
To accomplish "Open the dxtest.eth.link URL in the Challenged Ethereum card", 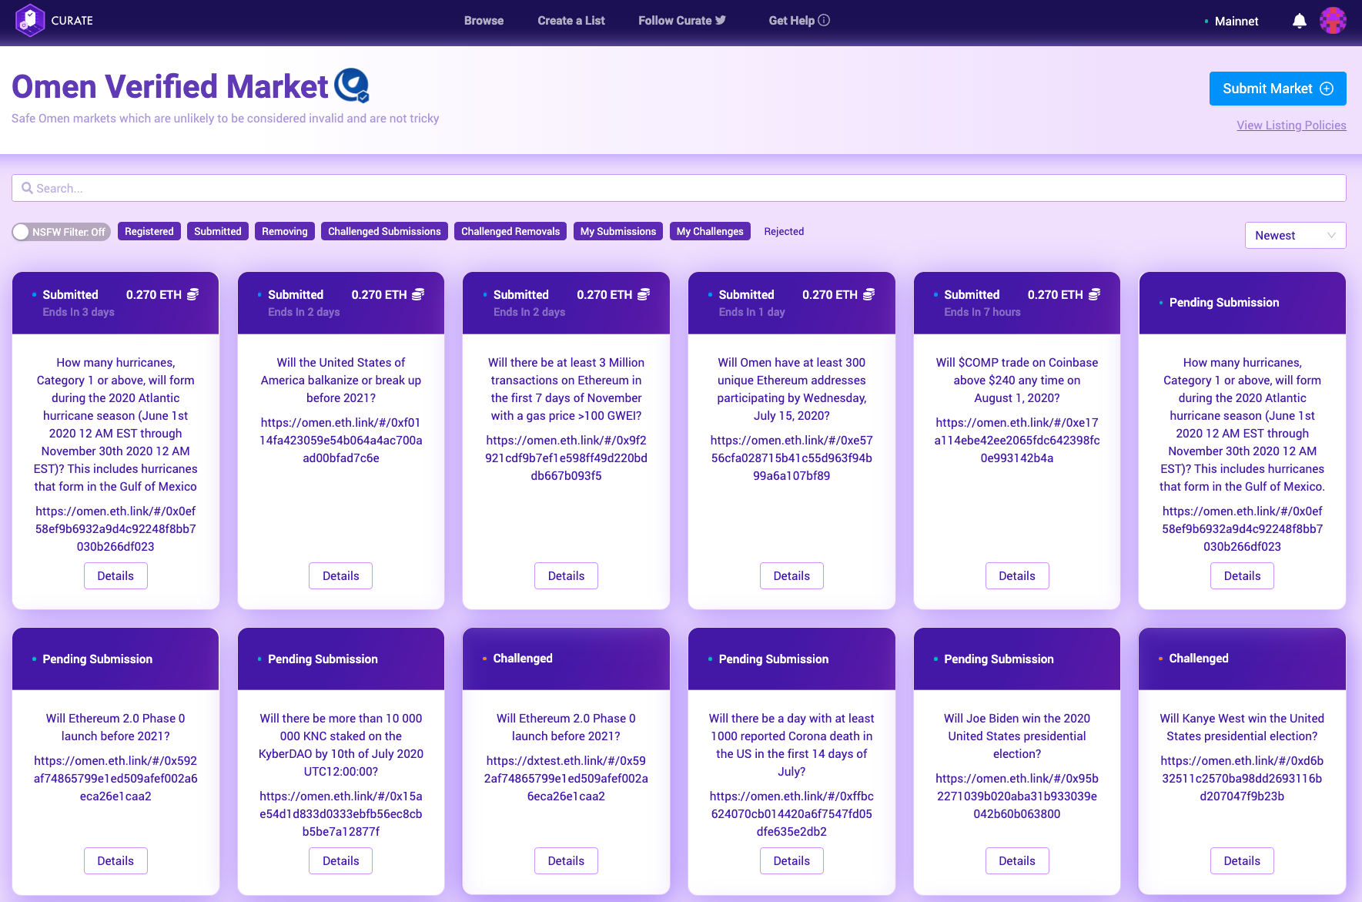I will [x=567, y=779].
